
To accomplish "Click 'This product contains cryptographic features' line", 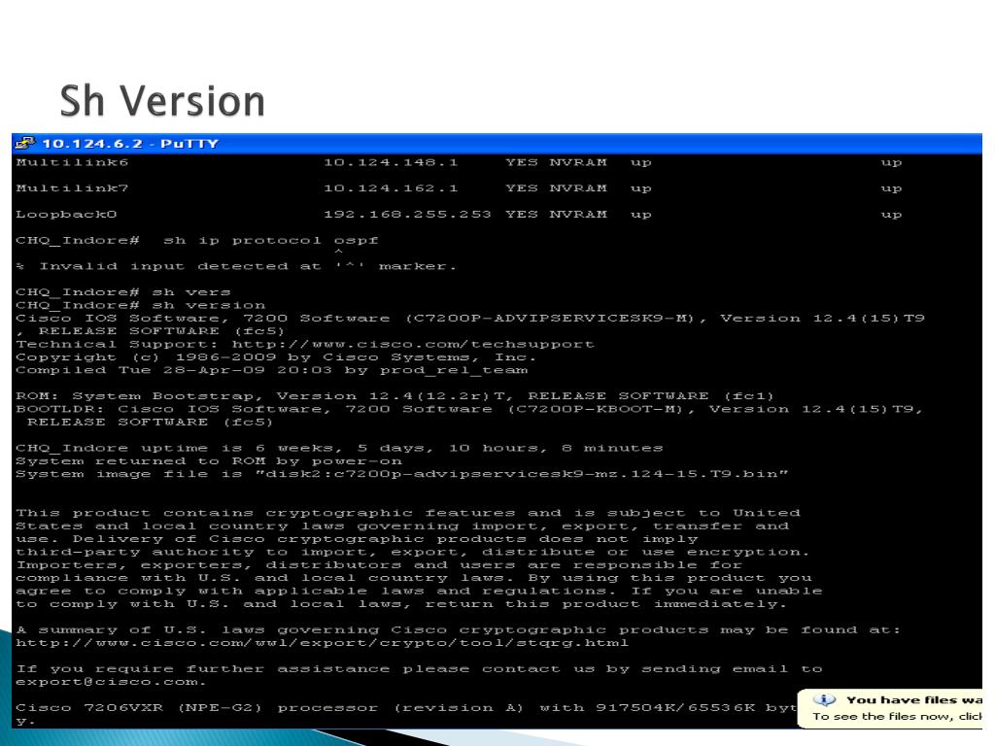I will click(408, 513).
